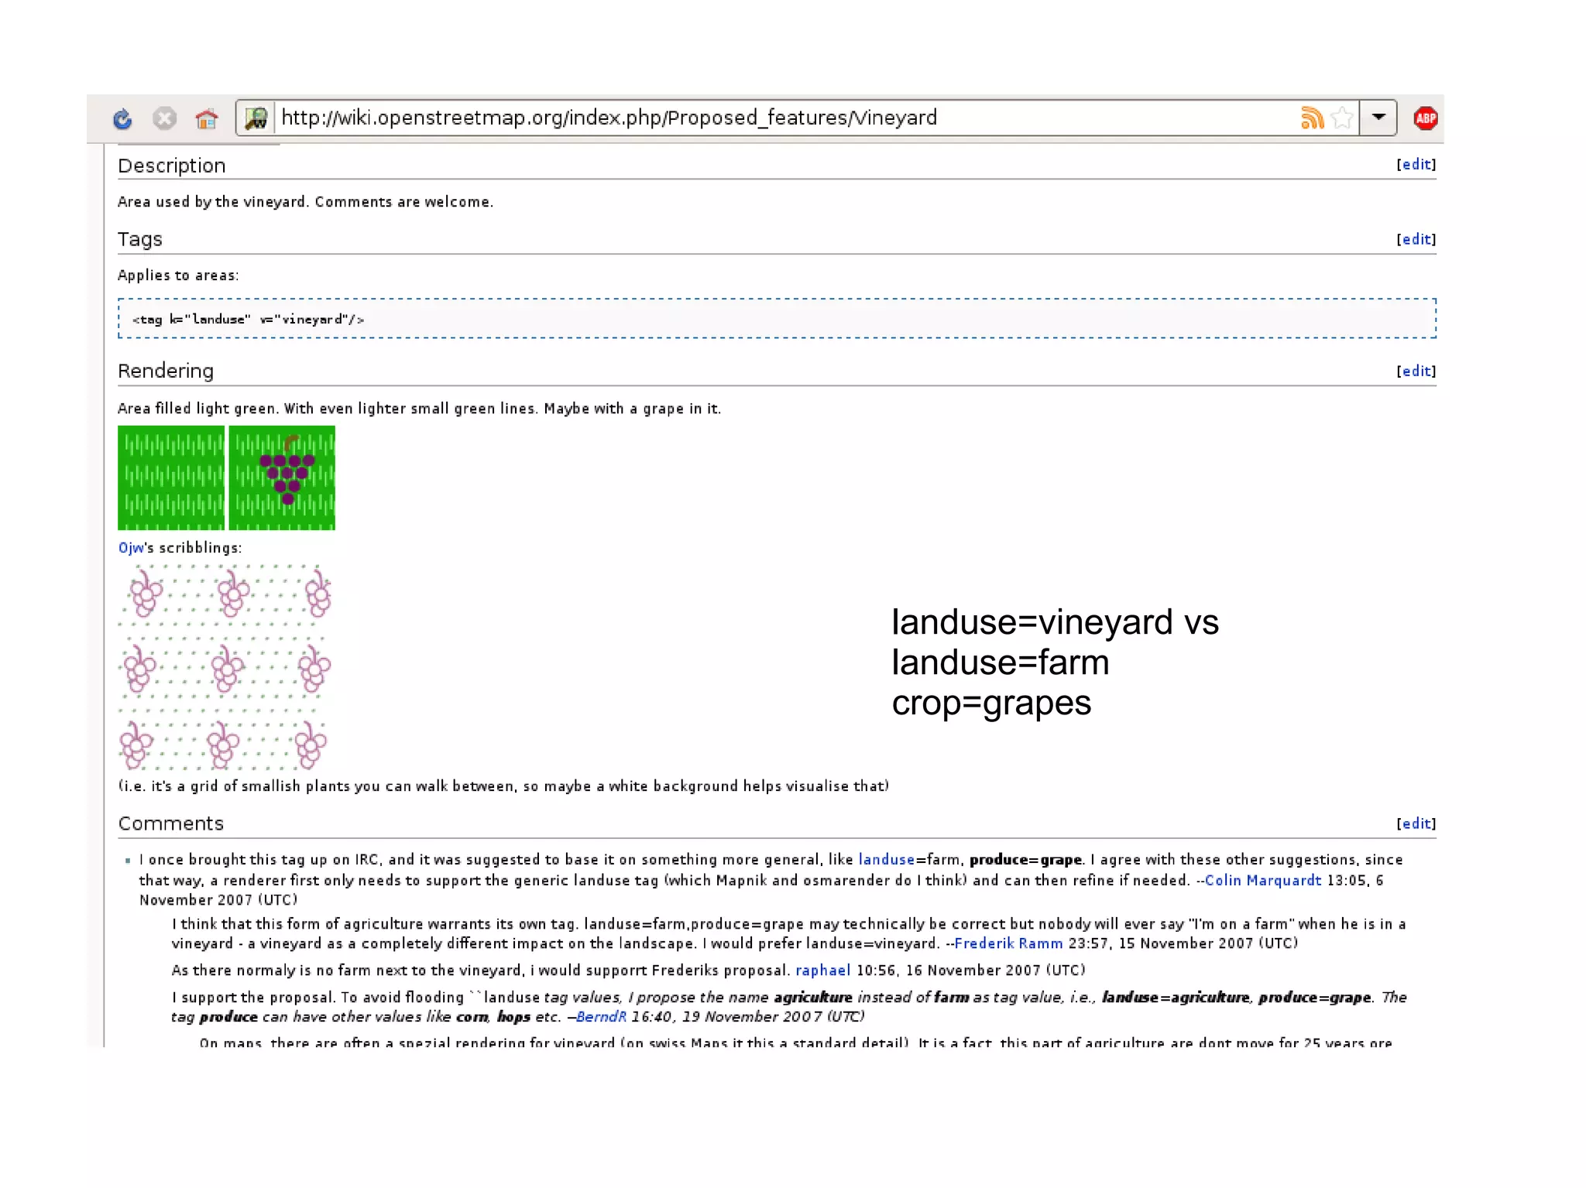The height and width of the screenshot is (1188, 1586).
Task: Open the landuse tag link
Action: 886,860
